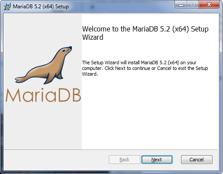The height and width of the screenshot is (174, 223).
Task: Minimize the MariaDB Setup window
Action: [x=181, y=5]
